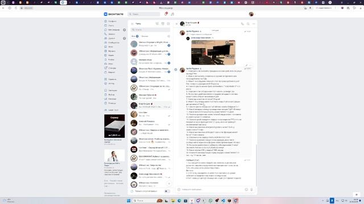Click the pencil edit icon above long message
This screenshot has width=364, height=204.
pos(246,66)
